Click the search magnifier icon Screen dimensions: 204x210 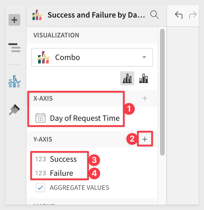point(154,15)
